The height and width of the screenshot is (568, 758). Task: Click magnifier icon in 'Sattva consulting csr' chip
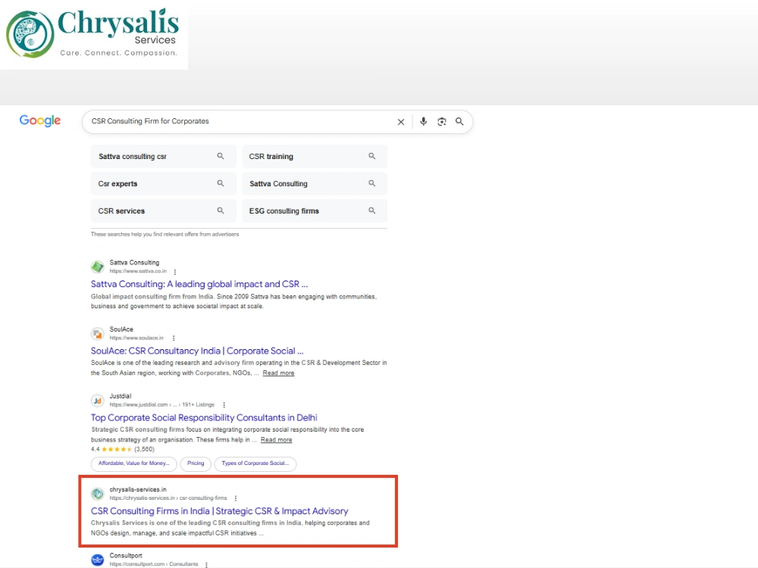point(221,156)
